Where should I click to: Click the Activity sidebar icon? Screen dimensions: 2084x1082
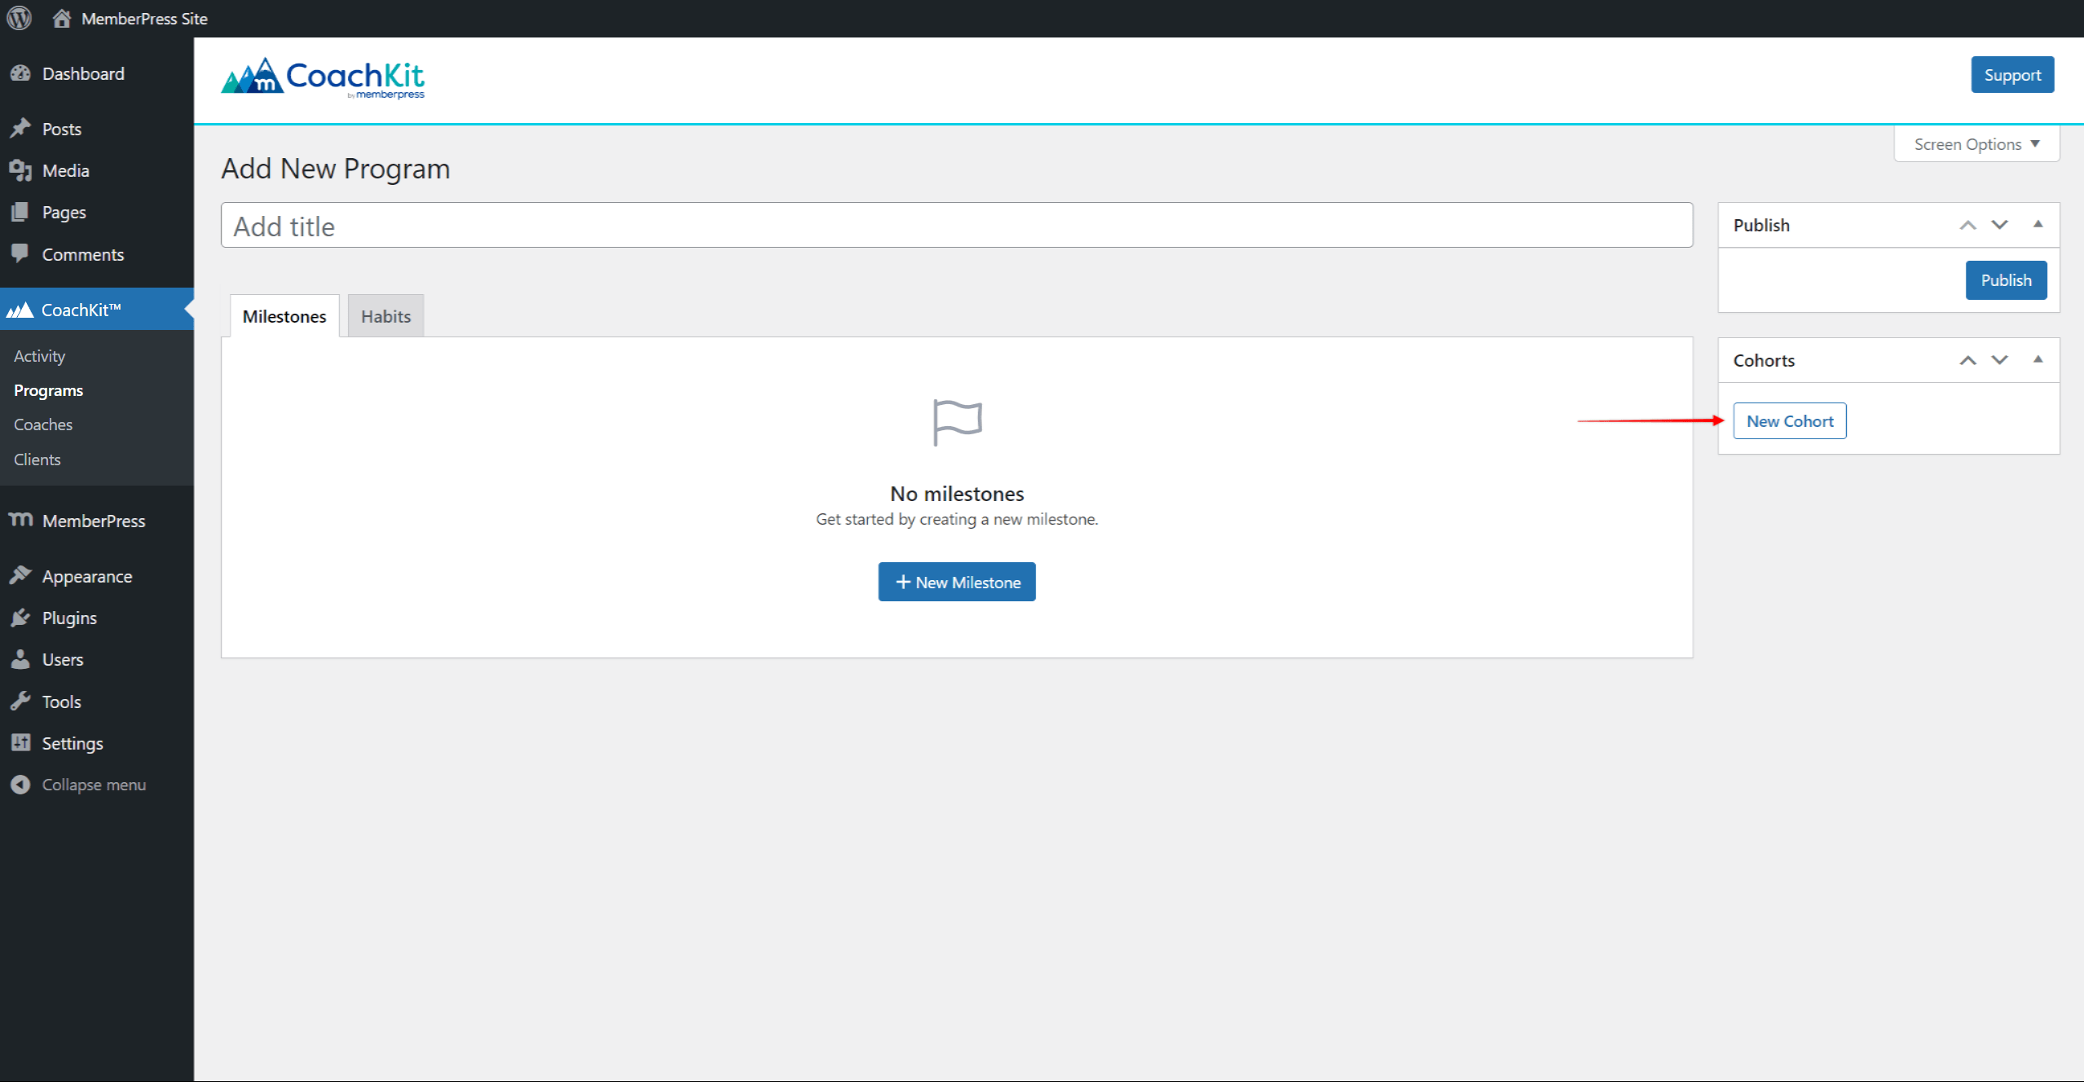tap(38, 354)
